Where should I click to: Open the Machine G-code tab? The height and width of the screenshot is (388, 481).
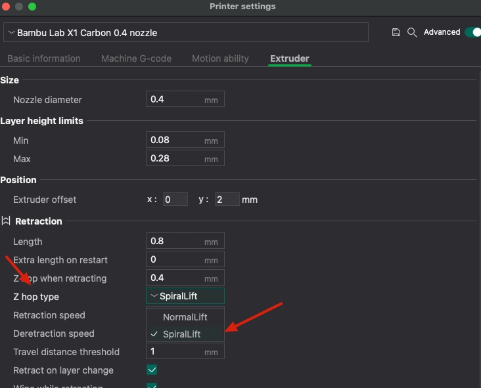pos(136,58)
